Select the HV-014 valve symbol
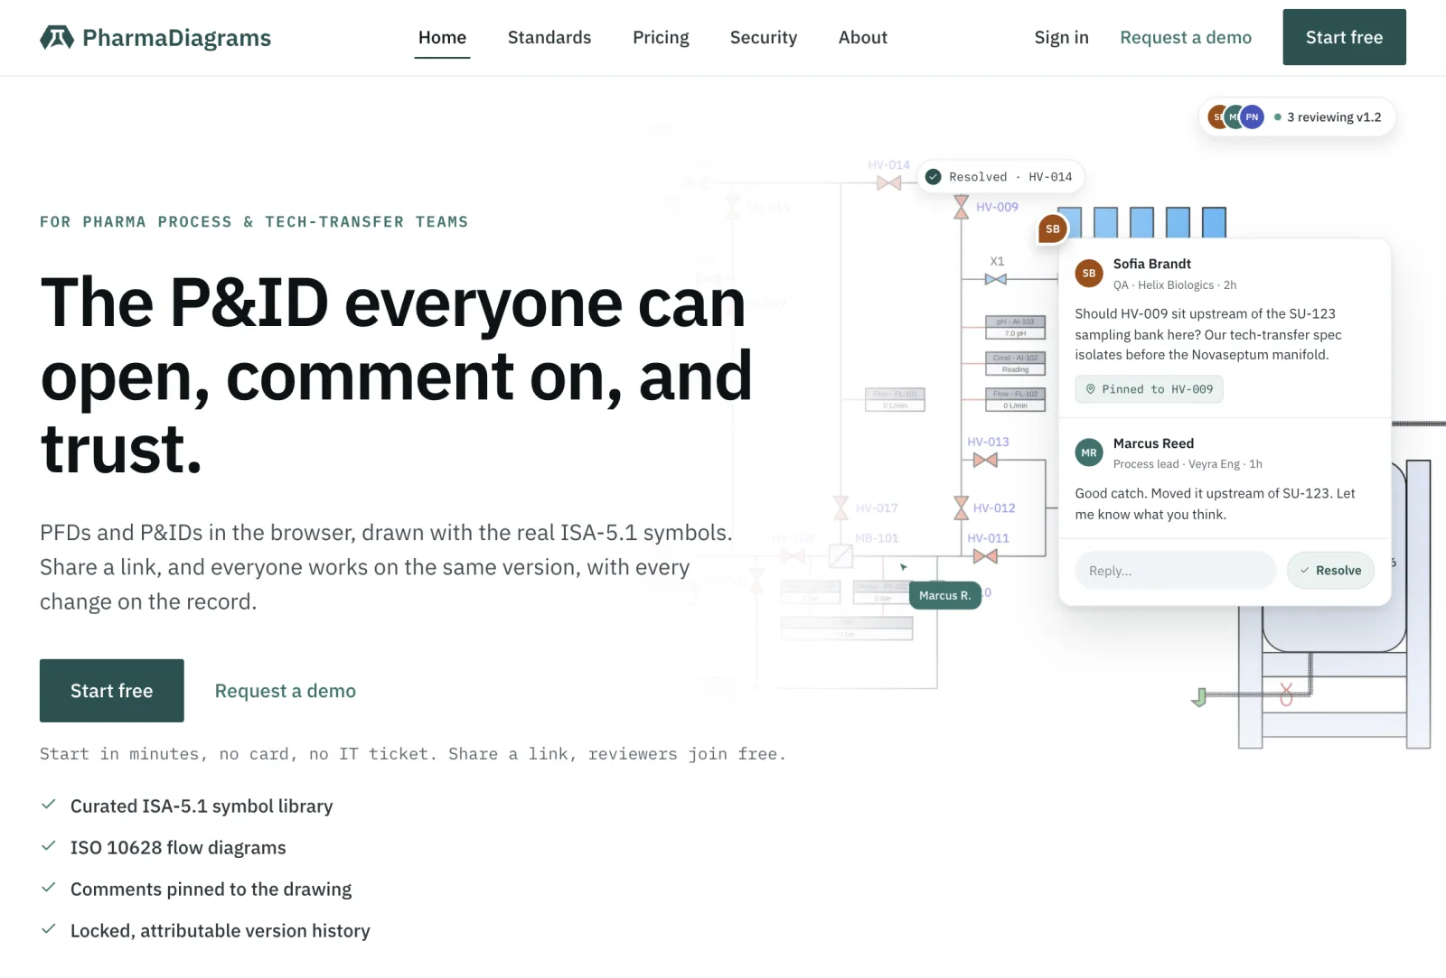The width and height of the screenshot is (1446, 978). click(889, 183)
